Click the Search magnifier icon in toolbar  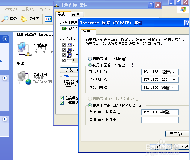click(5, 19)
